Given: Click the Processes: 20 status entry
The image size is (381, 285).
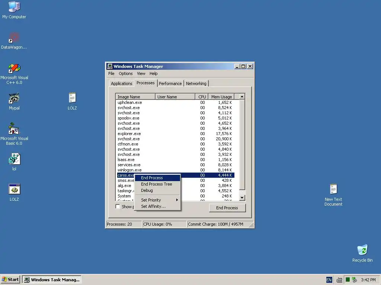Looking at the screenshot, I should [x=124, y=224].
